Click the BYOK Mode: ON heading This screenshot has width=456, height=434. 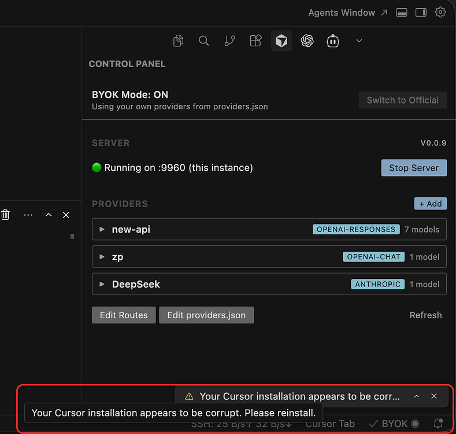tap(130, 95)
